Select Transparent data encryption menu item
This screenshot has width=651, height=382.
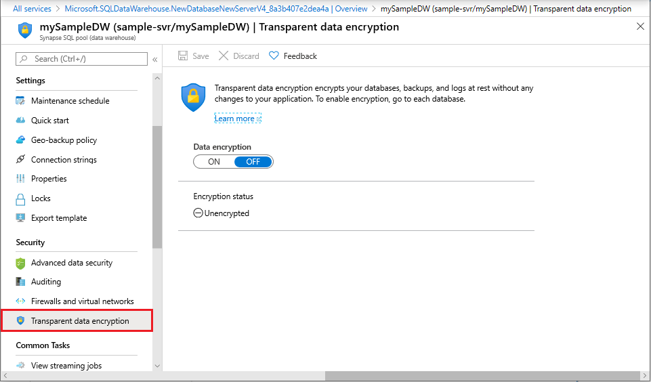click(77, 320)
